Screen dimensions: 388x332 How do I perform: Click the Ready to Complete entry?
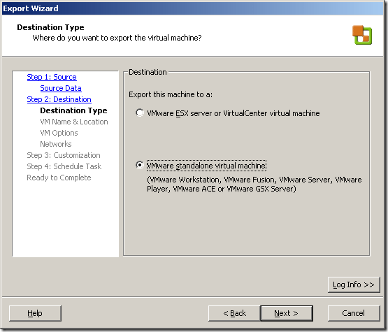point(59,178)
